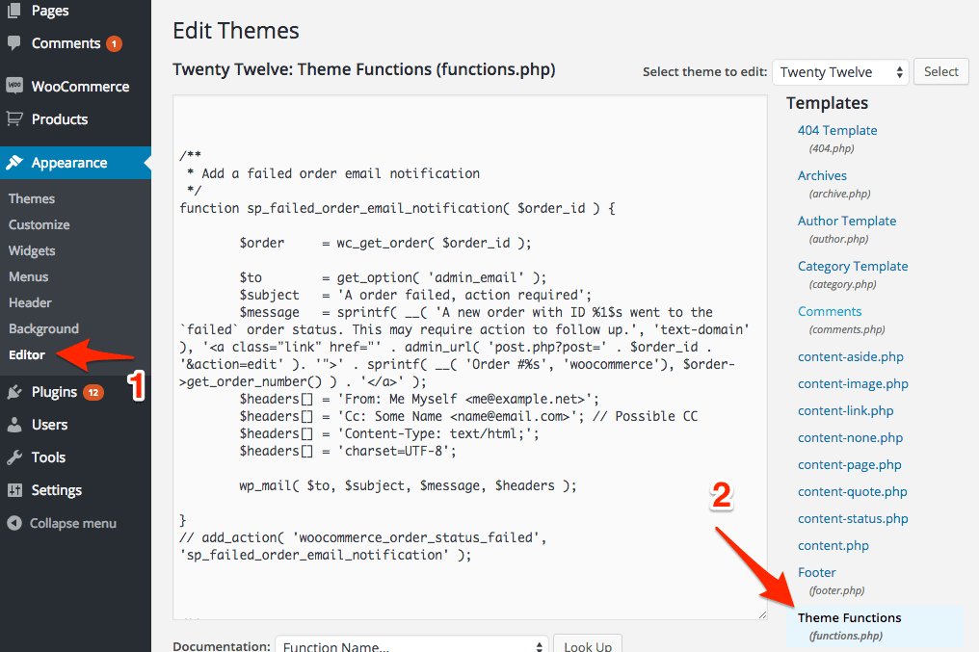Select the Appearance paintbrush icon
The image size is (979, 652).
click(x=14, y=162)
